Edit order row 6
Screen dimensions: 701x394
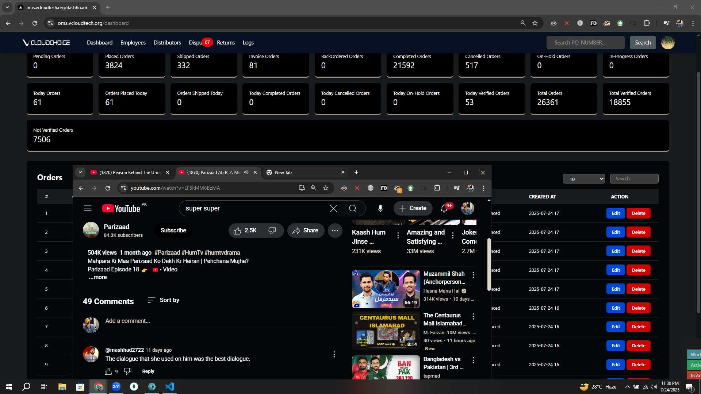(616, 308)
